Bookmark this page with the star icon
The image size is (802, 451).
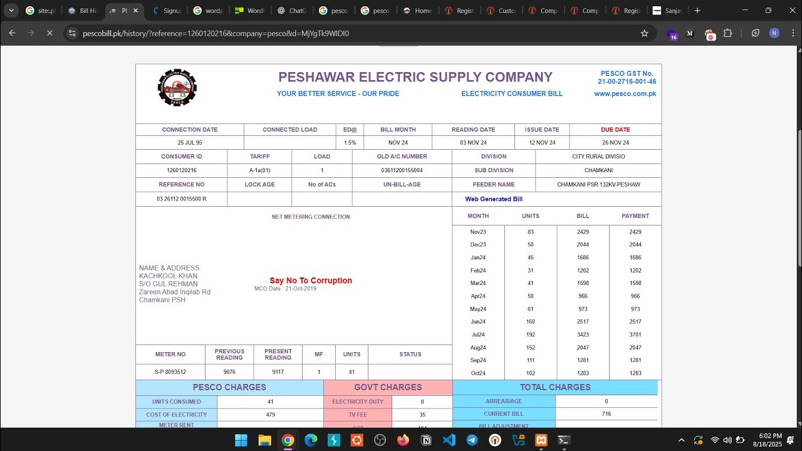pyautogui.click(x=644, y=33)
